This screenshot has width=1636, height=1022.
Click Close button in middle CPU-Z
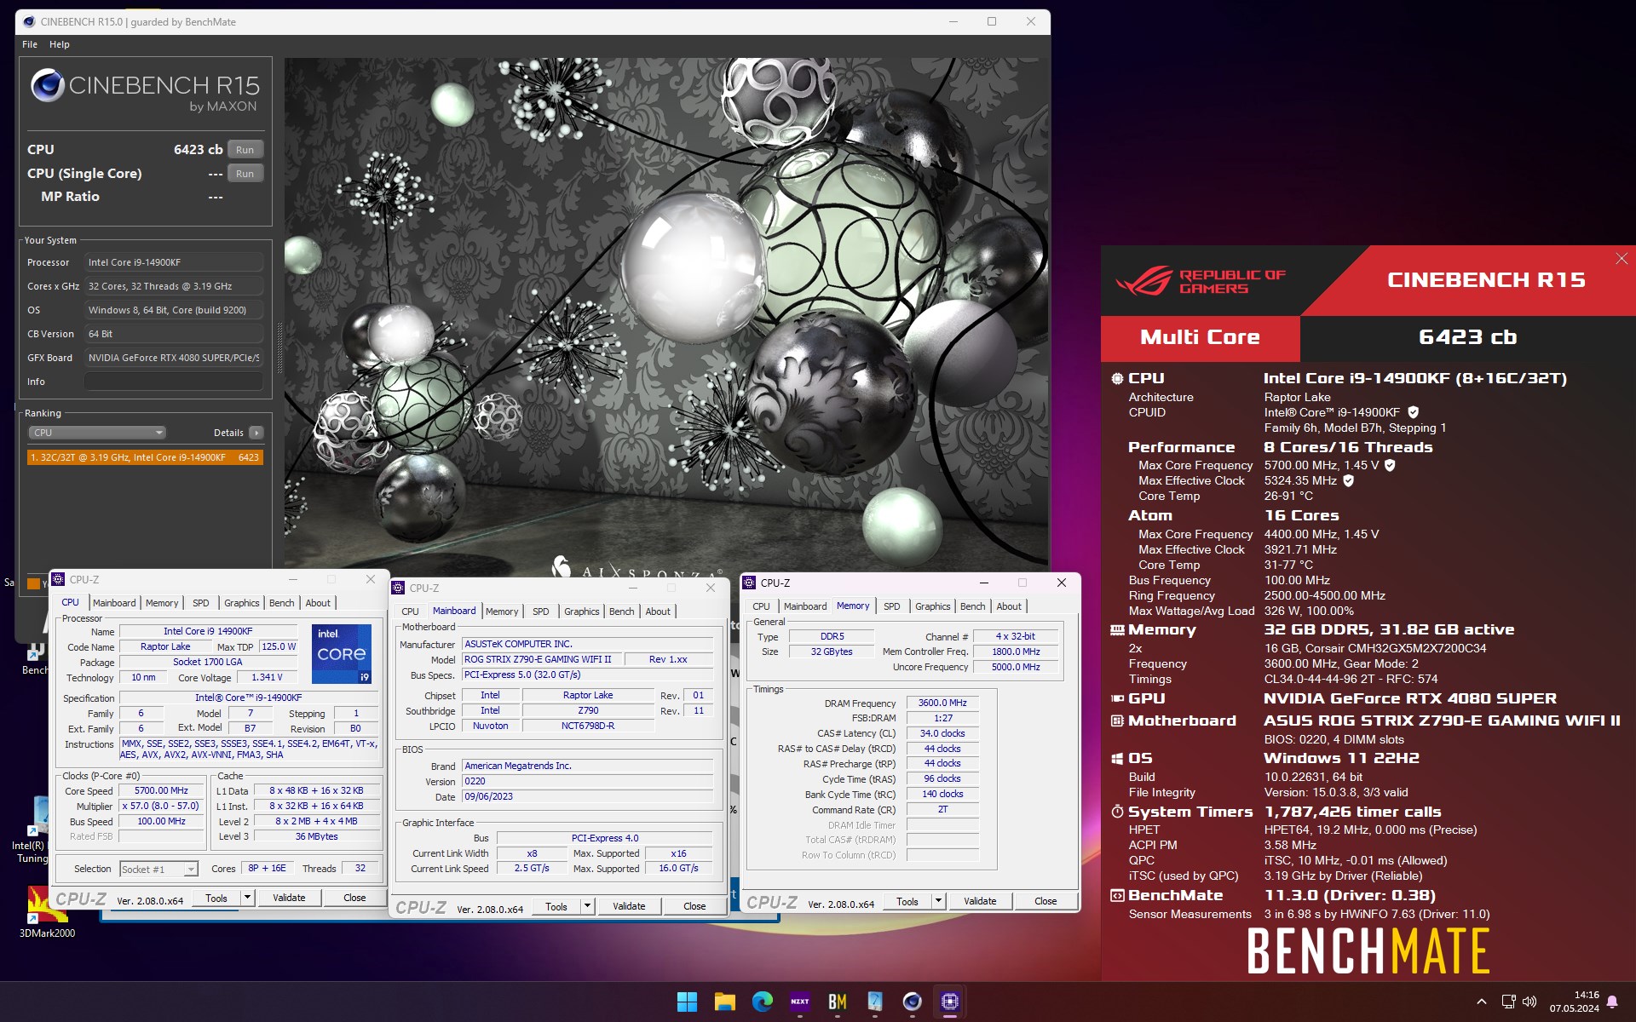(x=694, y=906)
